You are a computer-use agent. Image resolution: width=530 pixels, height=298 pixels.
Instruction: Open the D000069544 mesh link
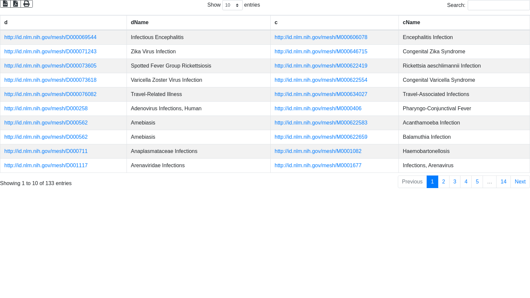click(x=50, y=37)
